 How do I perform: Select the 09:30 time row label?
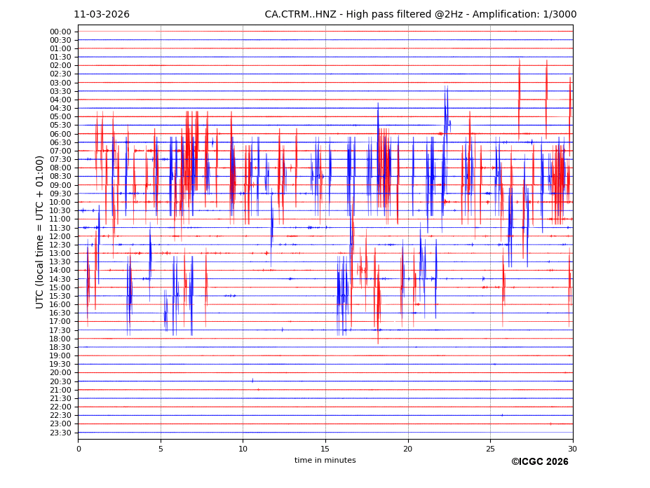(60, 194)
